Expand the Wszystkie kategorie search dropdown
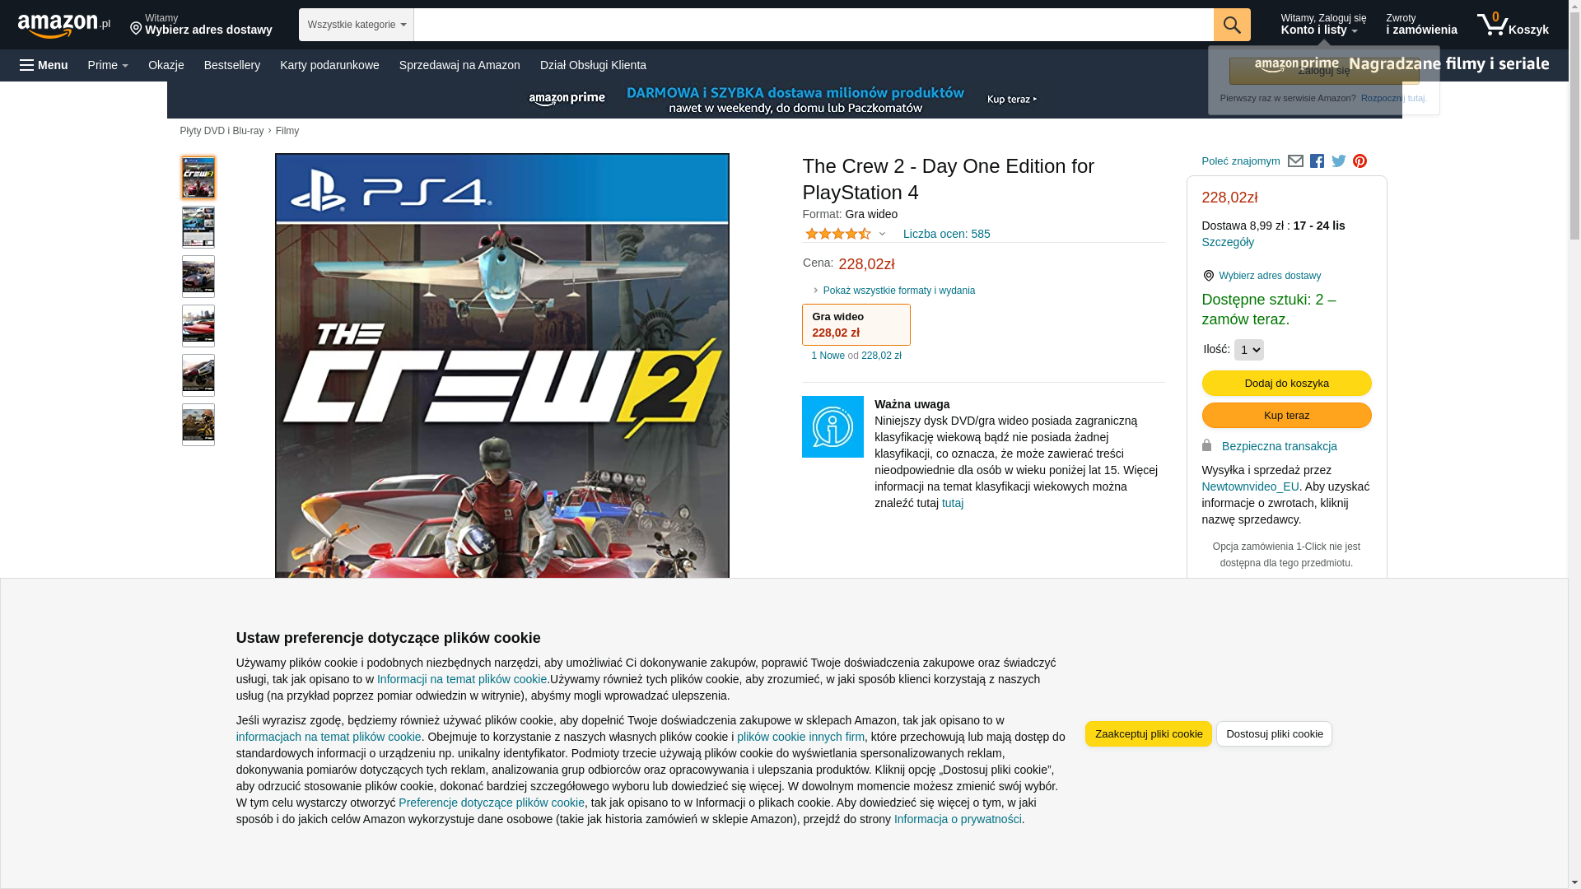This screenshot has height=889, width=1581. [x=356, y=25]
